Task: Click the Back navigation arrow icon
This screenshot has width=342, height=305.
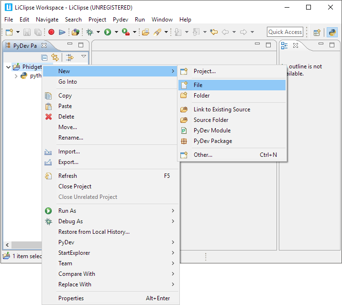Action: click(225, 32)
